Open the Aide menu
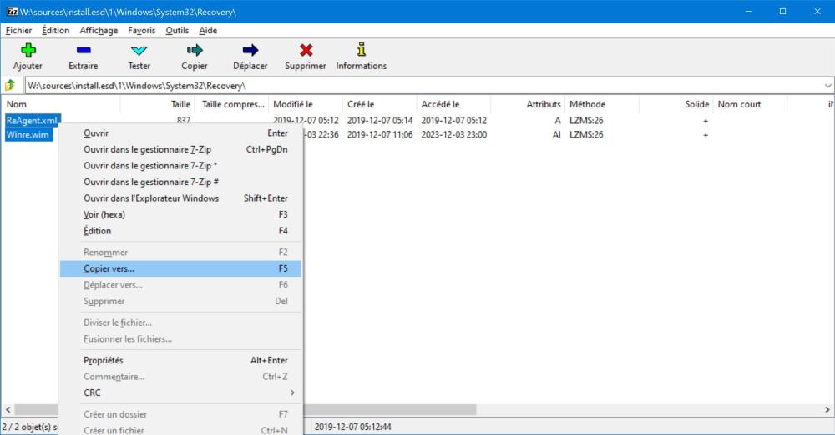This screenshot has height=435, width=835. (x=208, y=30)
